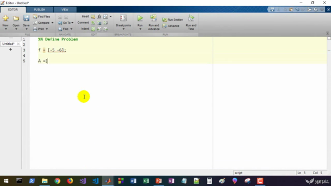Image resolution: width=331 pixels, height=186 pixels.
Task: Click code line '%% Define Problem'
Action: (58, 39)
